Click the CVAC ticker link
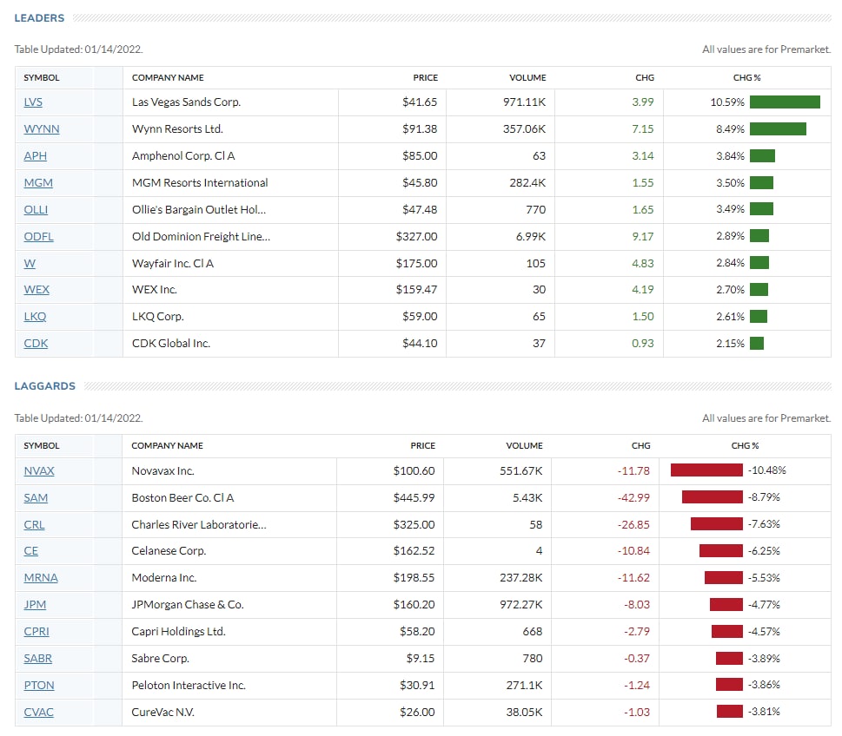This screenshot has height=736, width=842. tap(38, 713)
